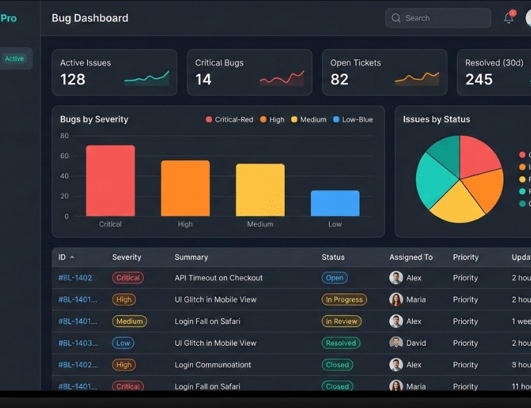The image size is (531, 408).
Task: Click the red Critical bar in chart
Action: pos(110,181)
